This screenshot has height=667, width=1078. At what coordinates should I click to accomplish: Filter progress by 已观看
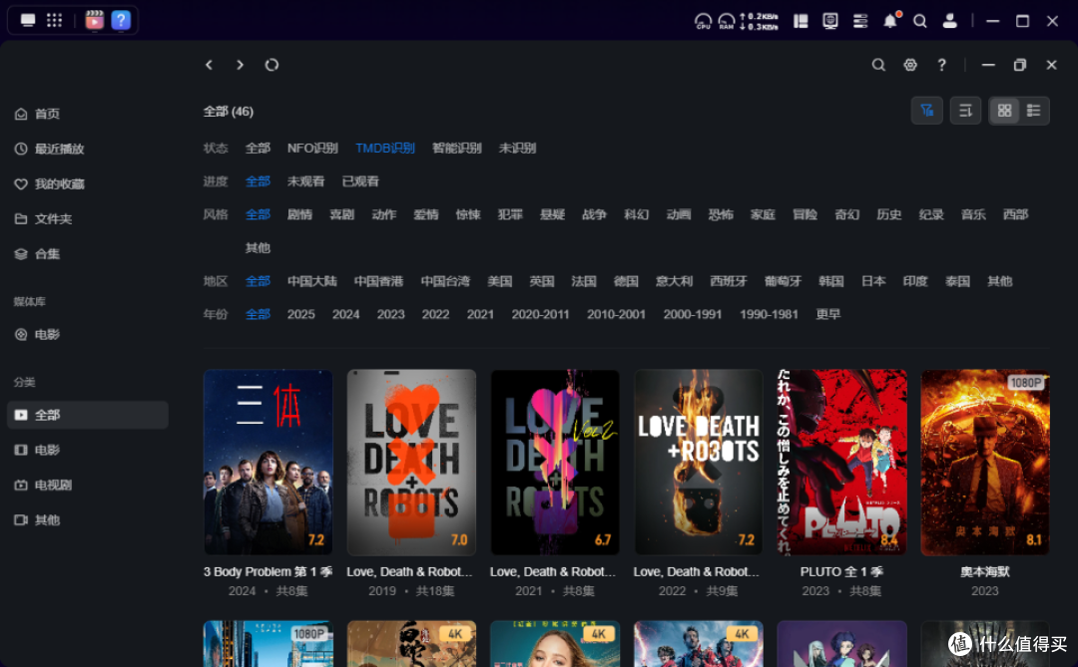pyautogui.click(x=360, y=181)
